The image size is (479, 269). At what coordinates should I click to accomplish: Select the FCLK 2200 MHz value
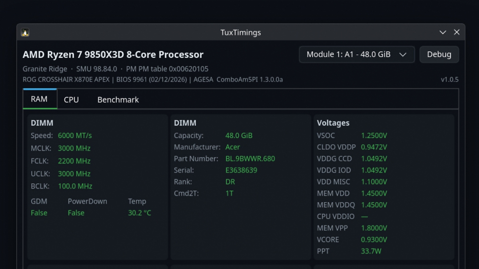coord(74,161)
